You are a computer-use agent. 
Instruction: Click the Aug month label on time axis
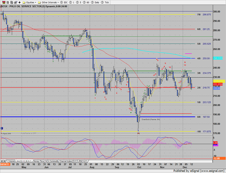point(92,167)
